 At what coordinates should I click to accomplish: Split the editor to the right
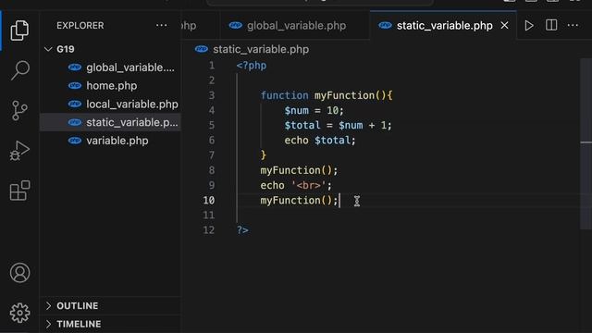click(551, 25)
